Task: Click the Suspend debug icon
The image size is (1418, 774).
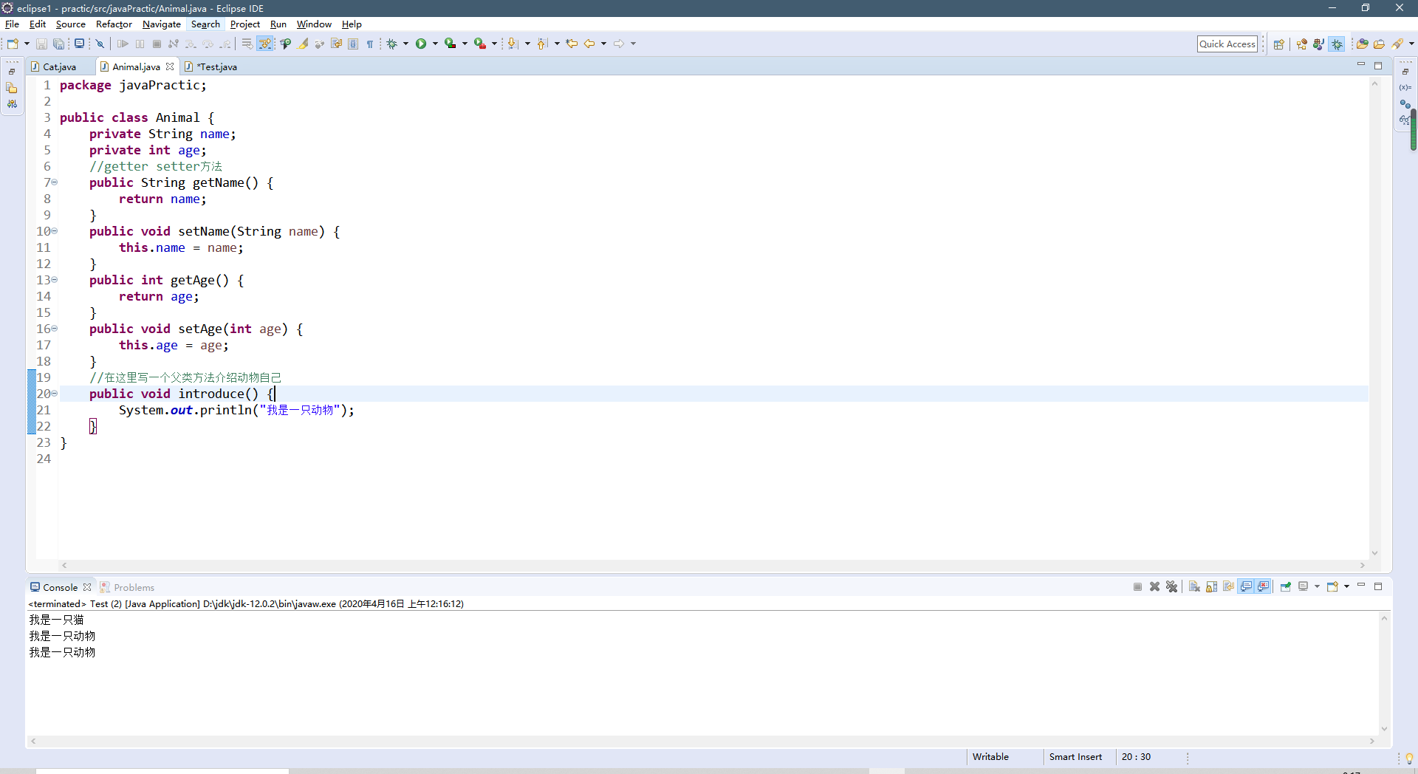Action: [140, 44]
